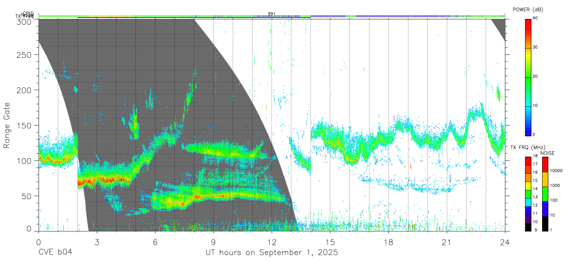This screenshot has width=568, height=262.
Task: Click the '30' label on POWER scale
Action: click(x=535, y=48)
